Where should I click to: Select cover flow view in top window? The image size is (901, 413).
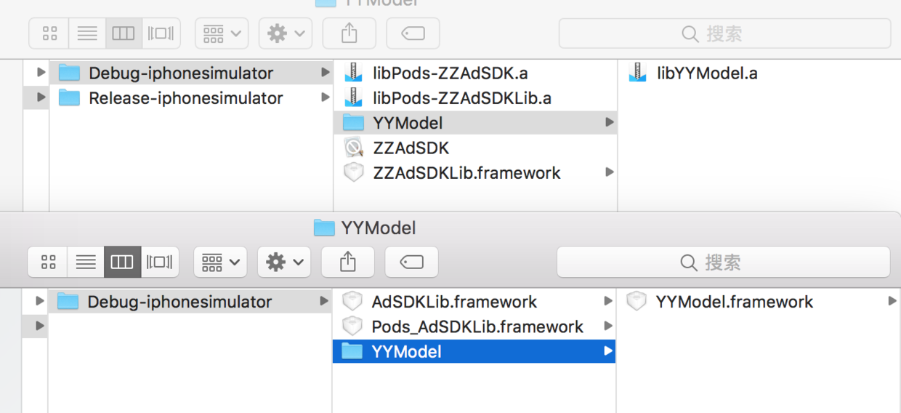click(161, 33)
